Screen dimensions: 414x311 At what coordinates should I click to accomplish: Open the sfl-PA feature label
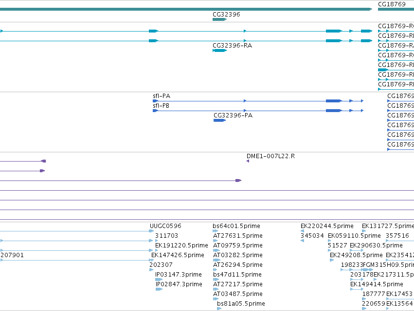162,96
